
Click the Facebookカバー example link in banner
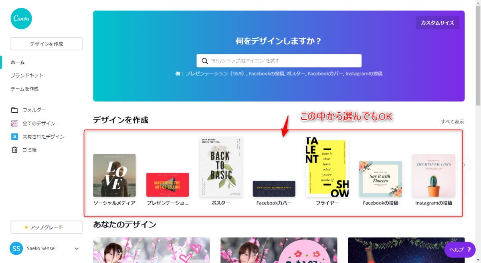coord(325,74)
